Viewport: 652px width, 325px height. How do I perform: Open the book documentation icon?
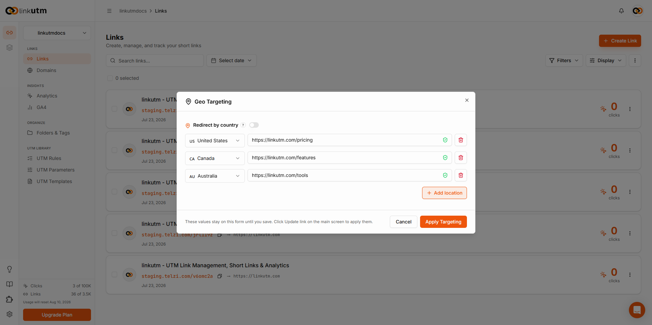[x=10, y=284]
